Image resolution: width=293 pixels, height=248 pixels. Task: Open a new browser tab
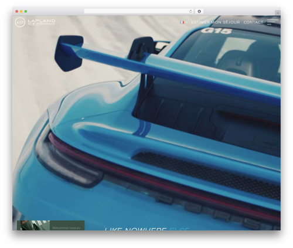coord(278,13)
